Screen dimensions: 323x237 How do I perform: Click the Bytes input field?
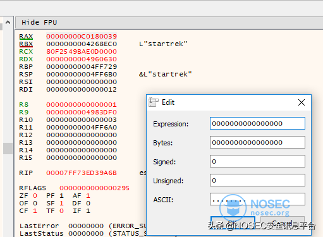257,142
